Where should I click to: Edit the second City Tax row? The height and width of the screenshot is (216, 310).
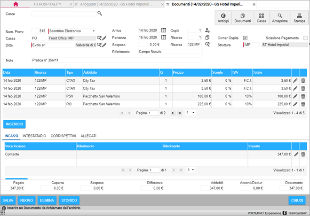tap(295, 88)
